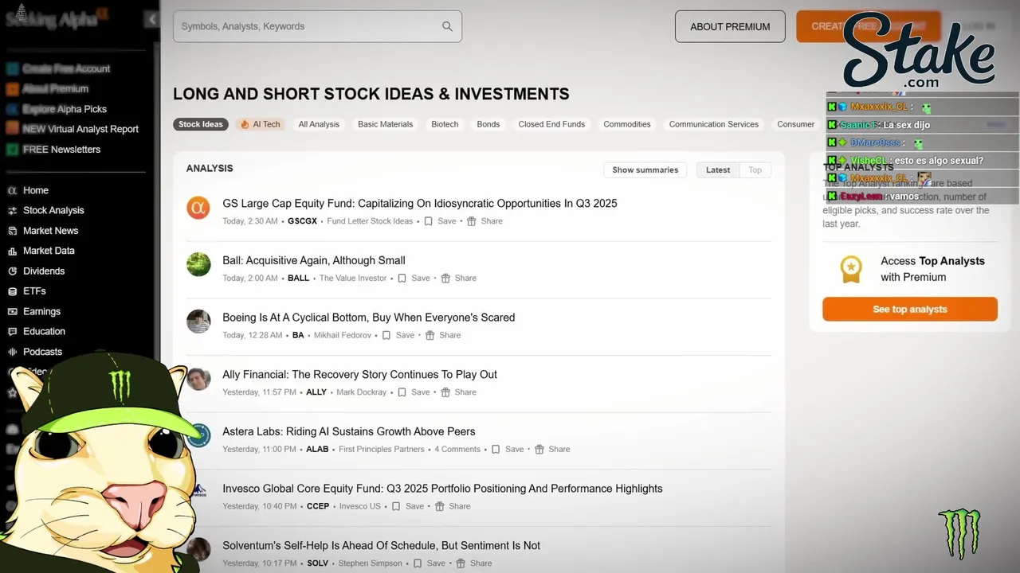The width and height of the screenshot is (1020, 573).
Task: Click the Symbols, Analysts, Keywords search field
Action: click(307, 26)
